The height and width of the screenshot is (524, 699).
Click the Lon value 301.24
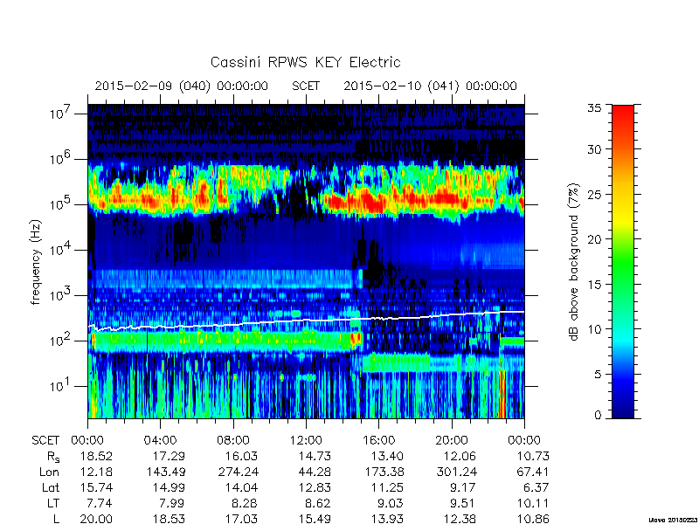coord(457,472)
